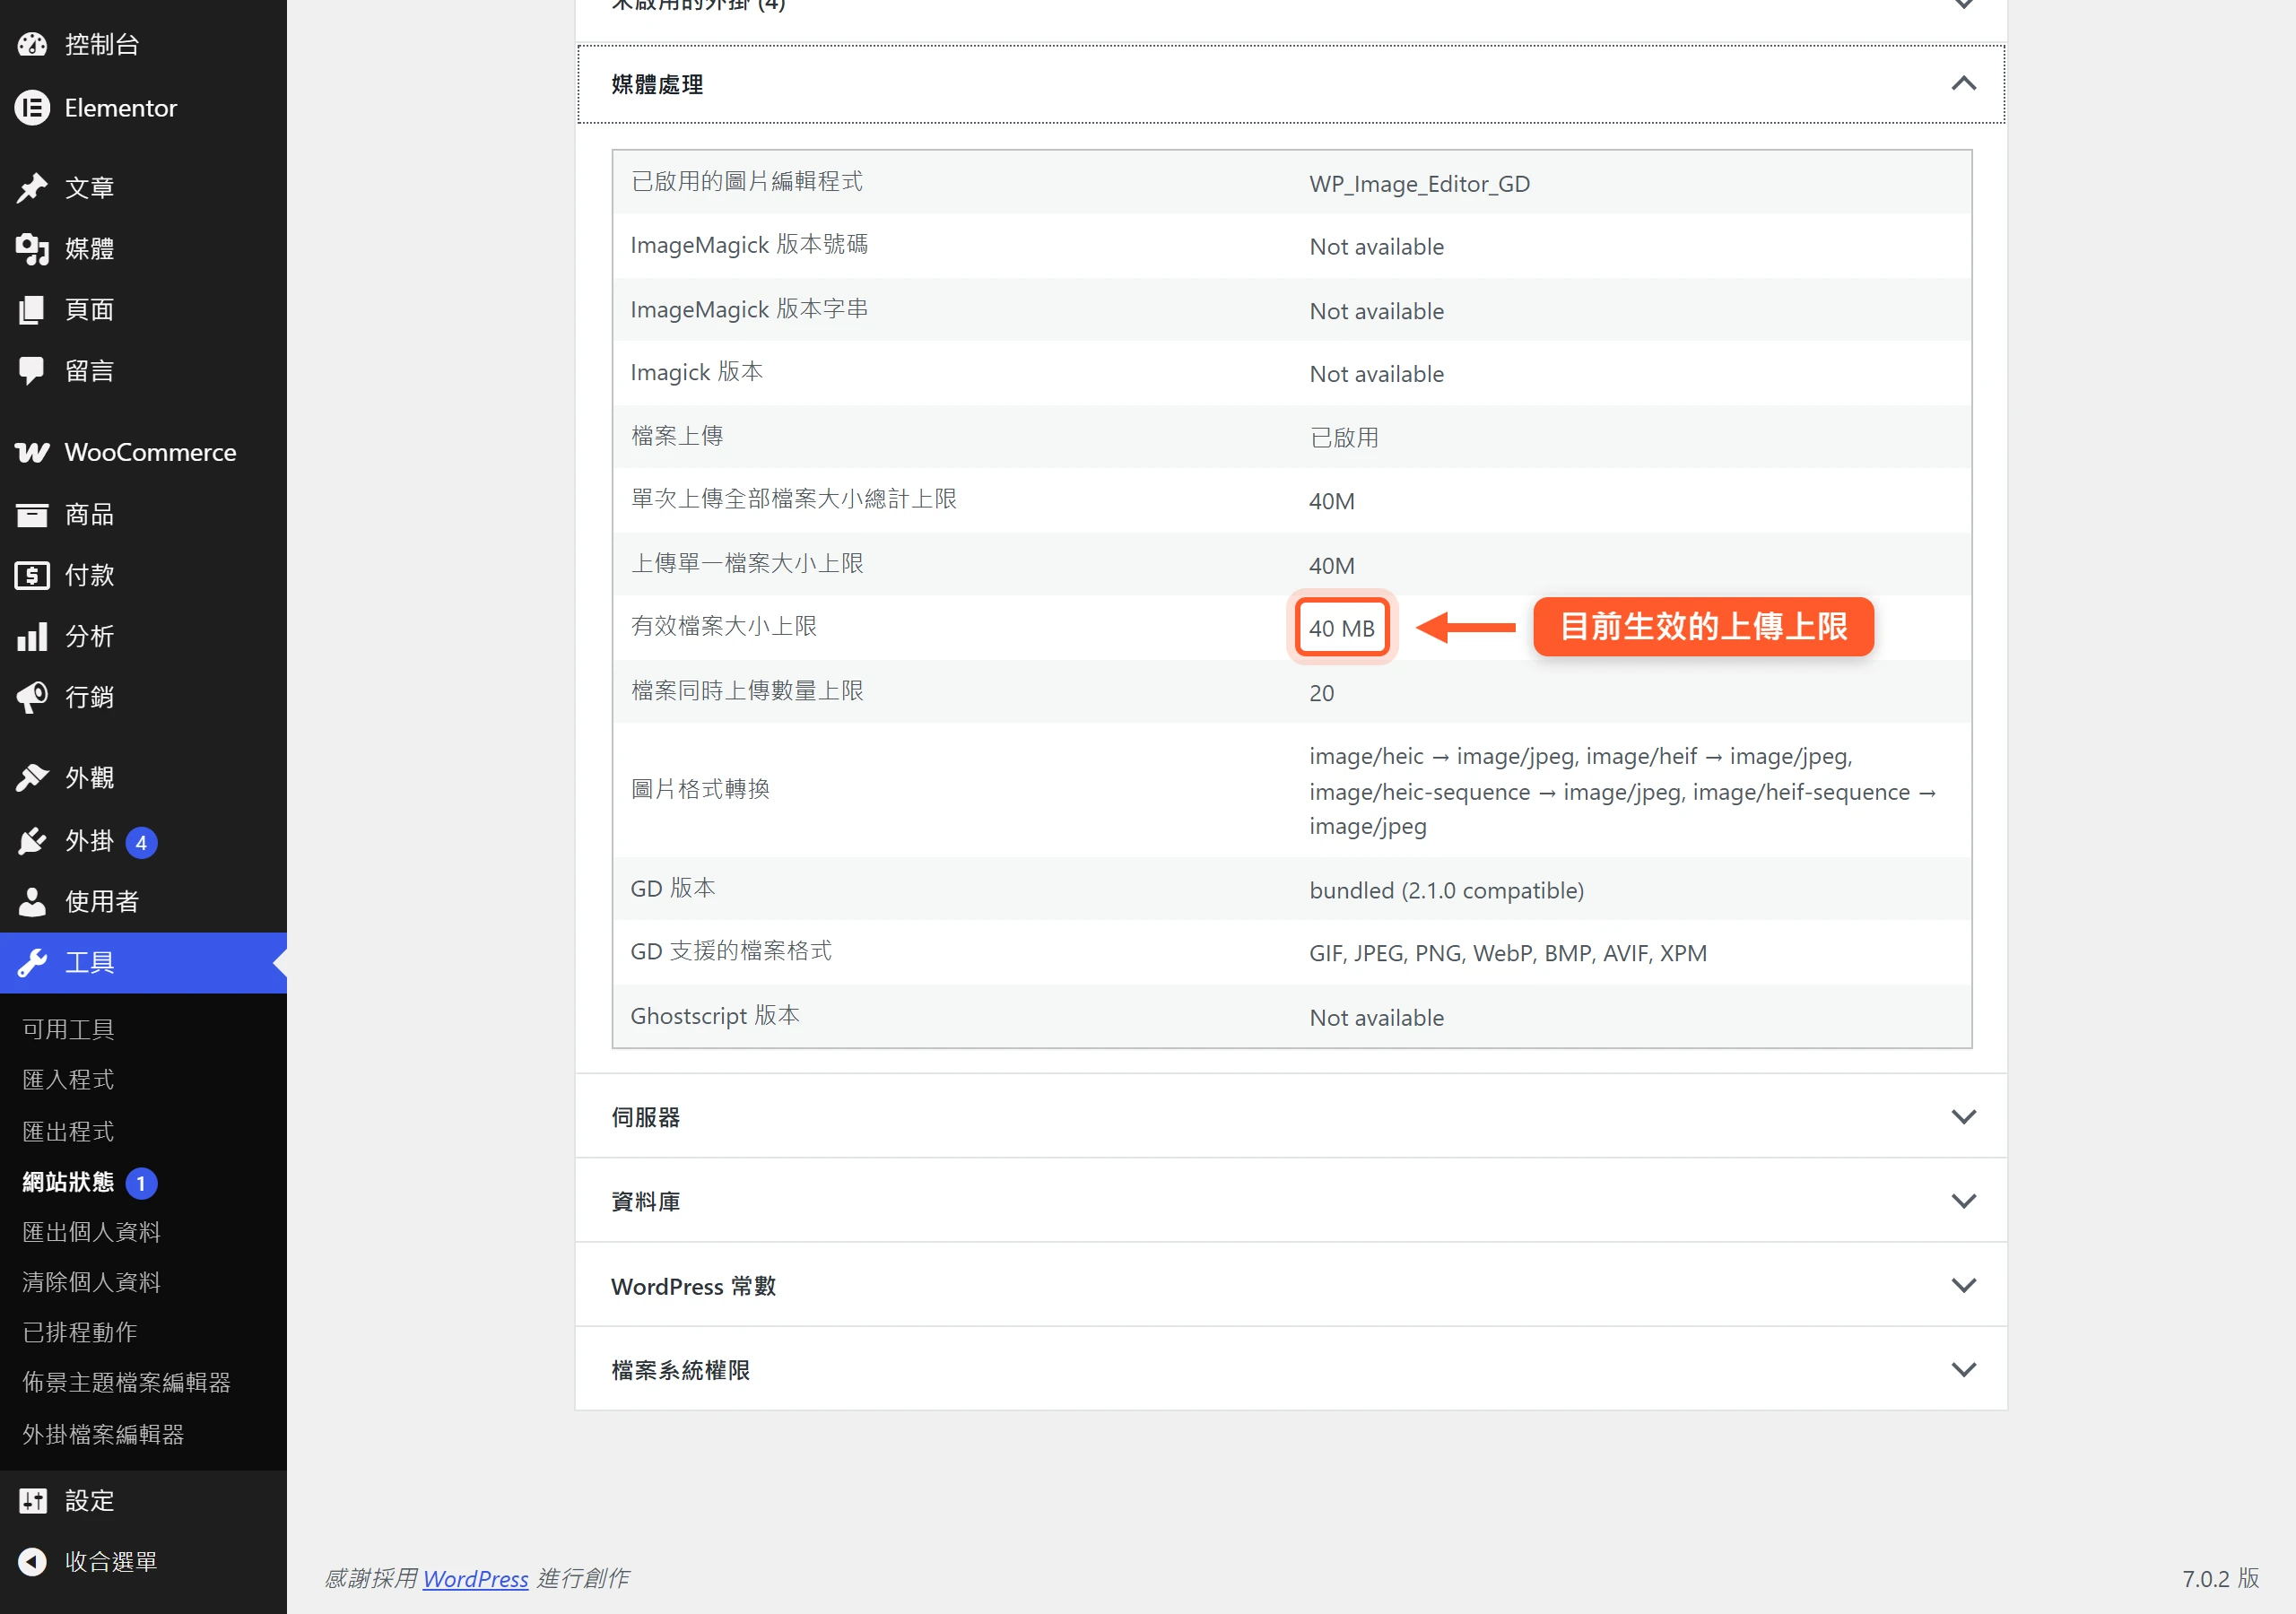The height and width of the screenshot is (1614, 2296).
Task: Click the 收合選單 label
Action: [x=111, y=1562]
